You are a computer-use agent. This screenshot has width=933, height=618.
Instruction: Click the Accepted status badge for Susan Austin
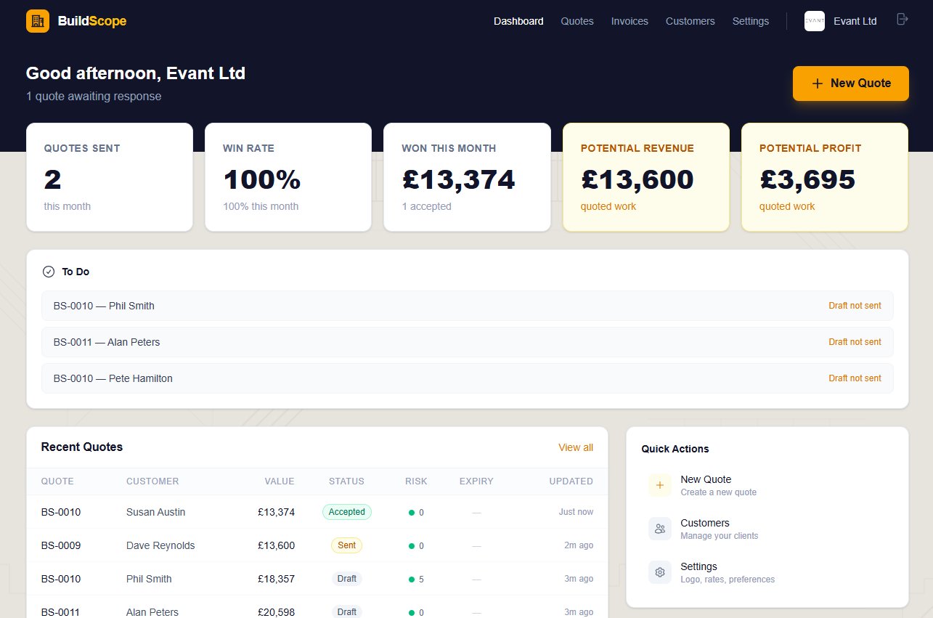(346, 512)
